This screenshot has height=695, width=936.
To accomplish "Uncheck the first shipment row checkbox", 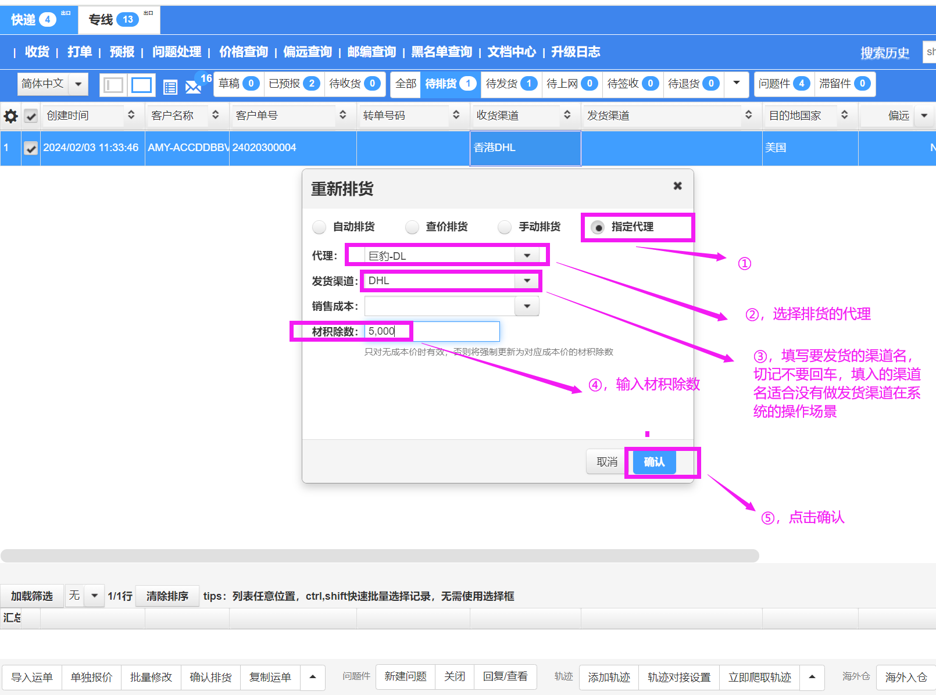I will point(31,148).
